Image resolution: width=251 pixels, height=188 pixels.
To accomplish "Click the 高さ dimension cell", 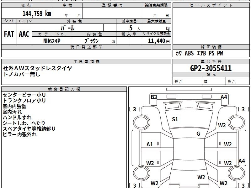I will [238, 81].
